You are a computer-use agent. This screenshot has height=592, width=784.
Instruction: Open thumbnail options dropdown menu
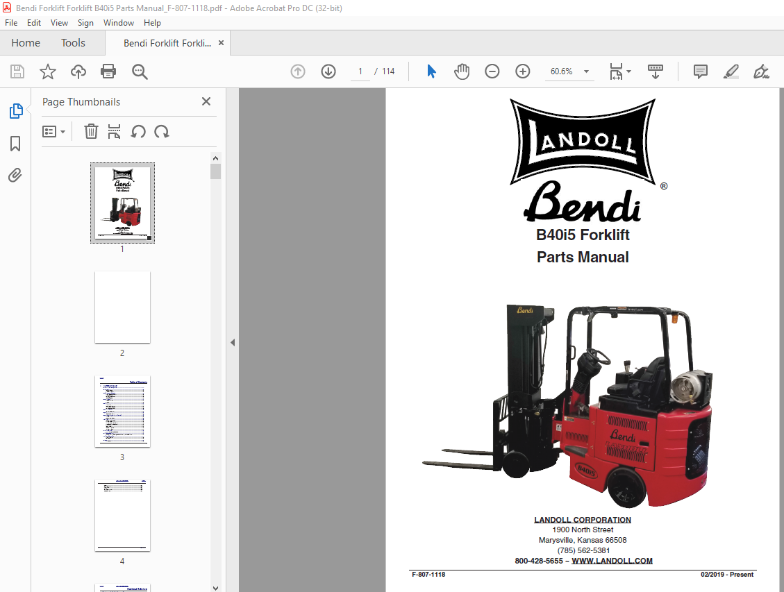[x=53, y=132]
